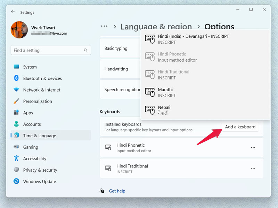
Task: Click the Get help headset icon
Action: coord(102,191)
